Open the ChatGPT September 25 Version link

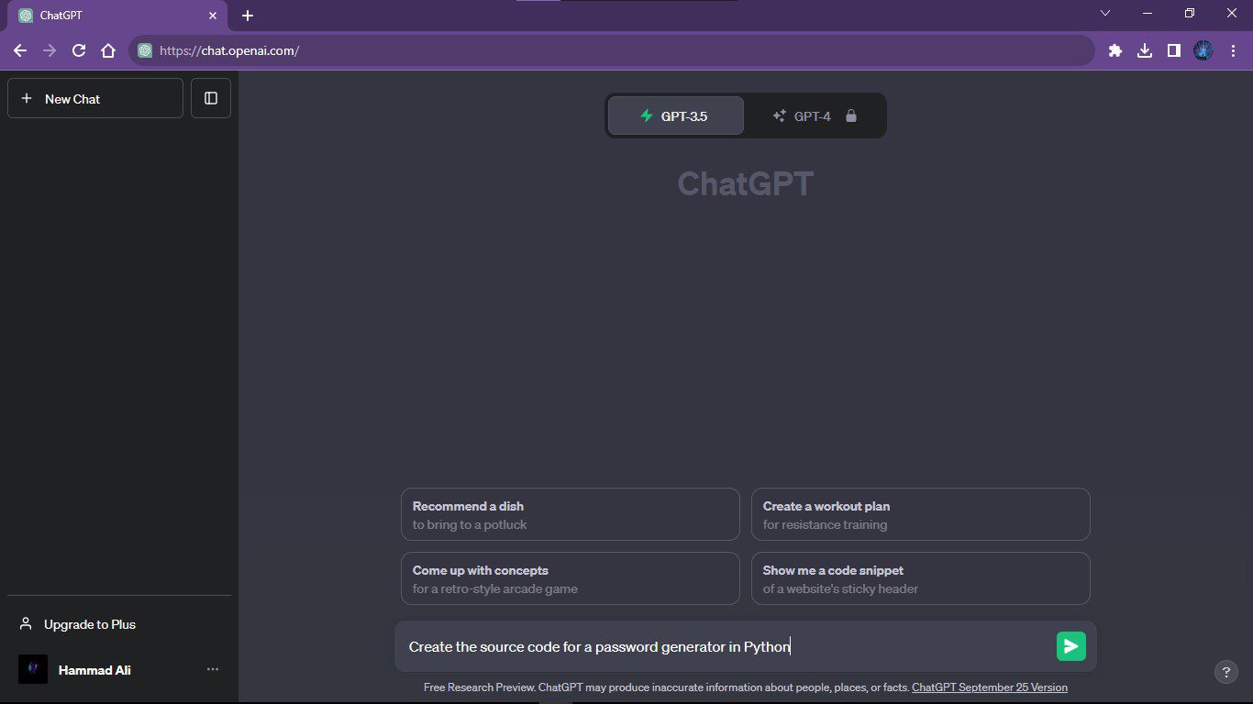pos(990,687)
